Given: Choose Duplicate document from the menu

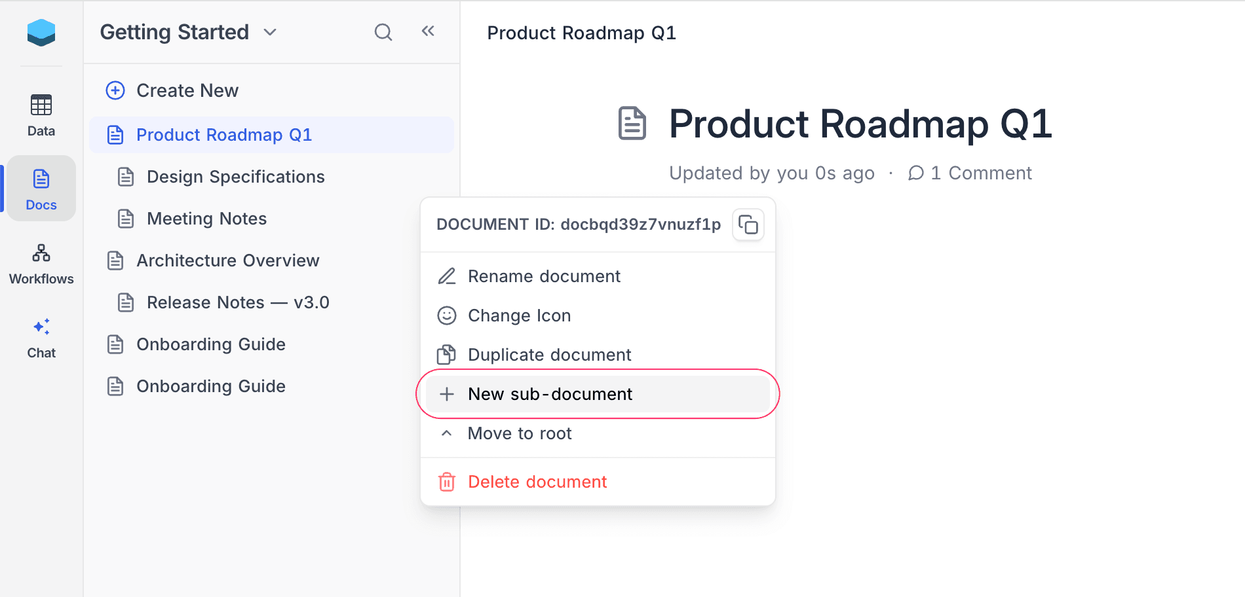Looking at the screenshot, I should 549,354.
